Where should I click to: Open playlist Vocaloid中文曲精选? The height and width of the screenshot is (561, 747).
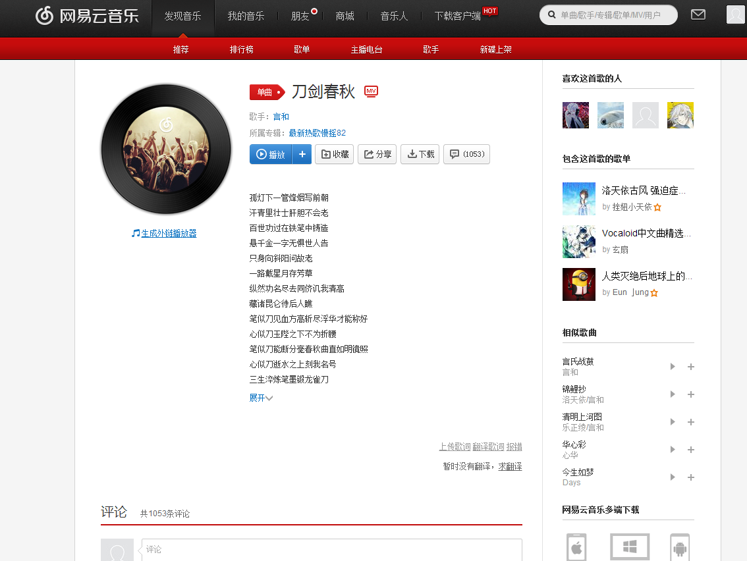(x=646, y=233)
